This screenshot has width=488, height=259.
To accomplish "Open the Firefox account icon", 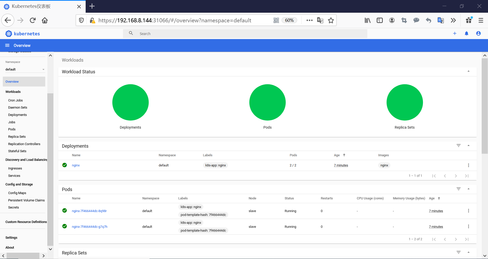I will coord(392,20).
